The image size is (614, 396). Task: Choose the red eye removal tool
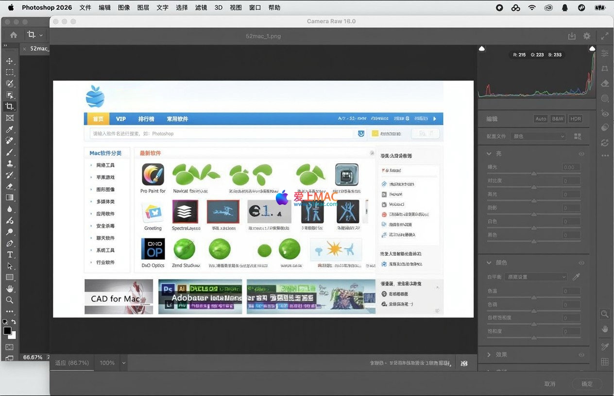click(605, 114)
